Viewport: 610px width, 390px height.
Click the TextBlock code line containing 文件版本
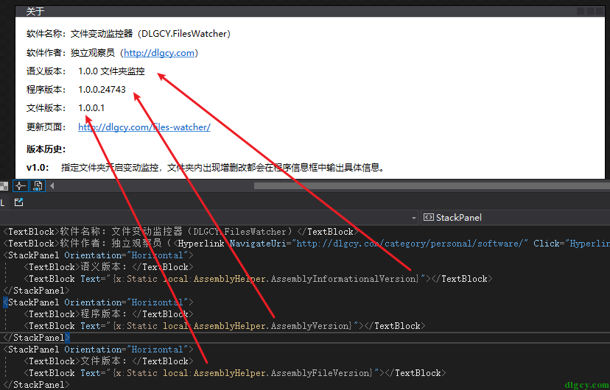(x=108, y=361)
